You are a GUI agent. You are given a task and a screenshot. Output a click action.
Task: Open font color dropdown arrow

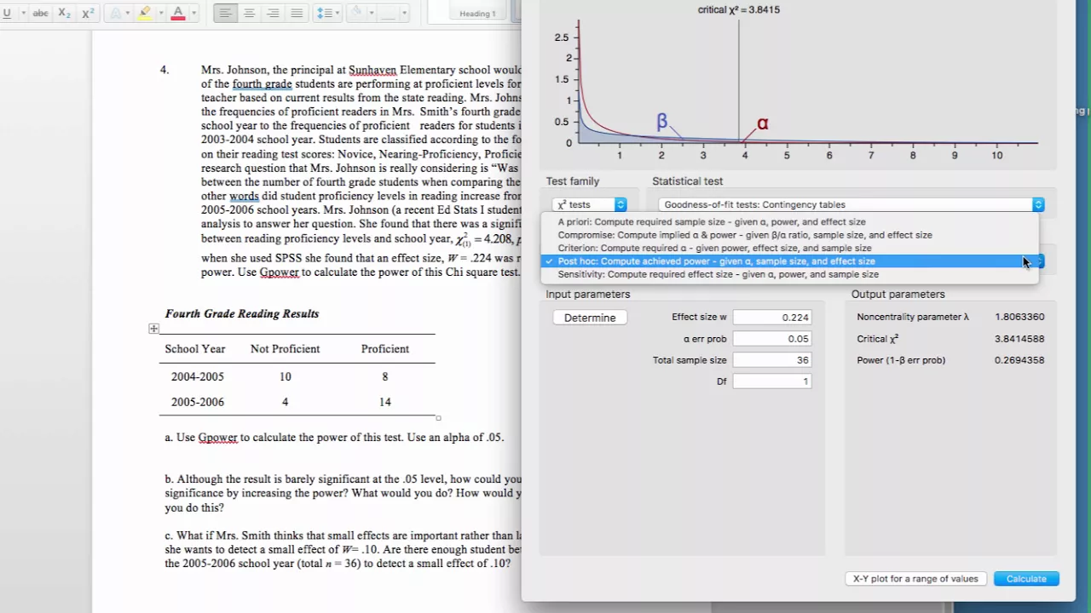193,14
